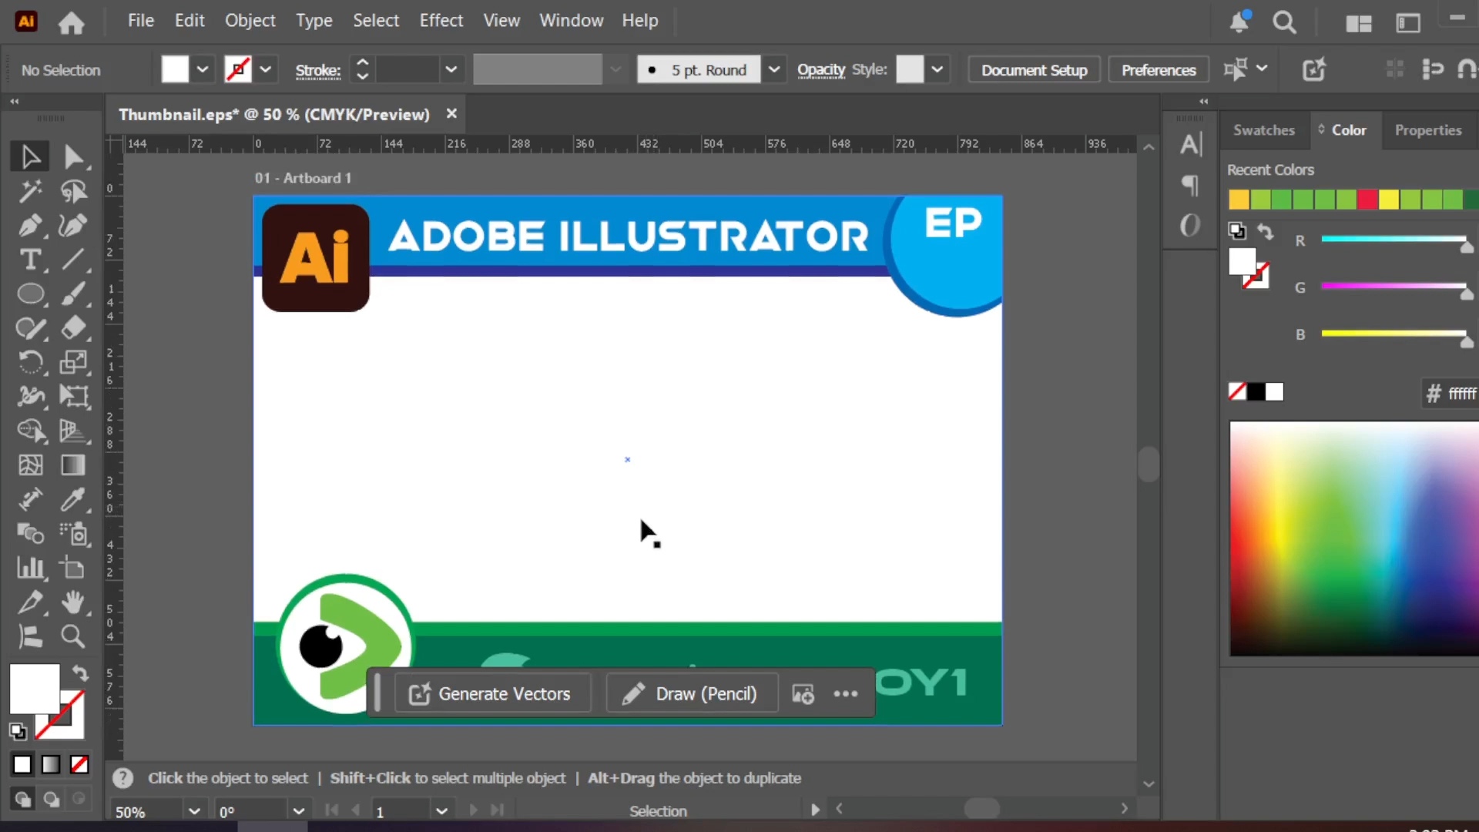Choose the Eraser tool
The image size is (1479, 832).
pos(74,328)
